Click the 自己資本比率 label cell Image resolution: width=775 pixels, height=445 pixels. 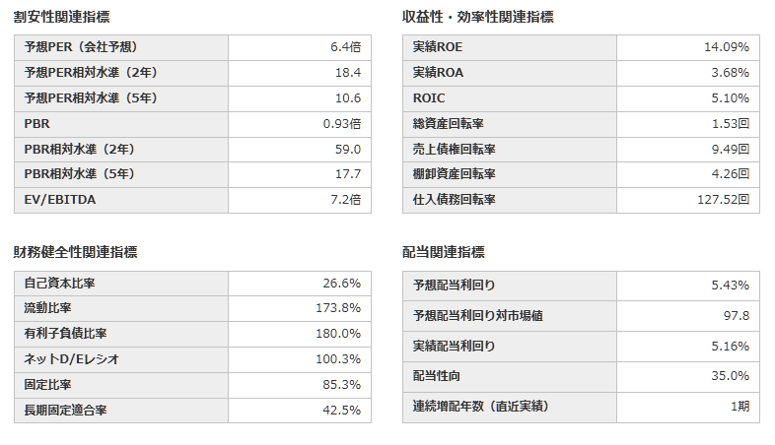[x=121, y=284]
